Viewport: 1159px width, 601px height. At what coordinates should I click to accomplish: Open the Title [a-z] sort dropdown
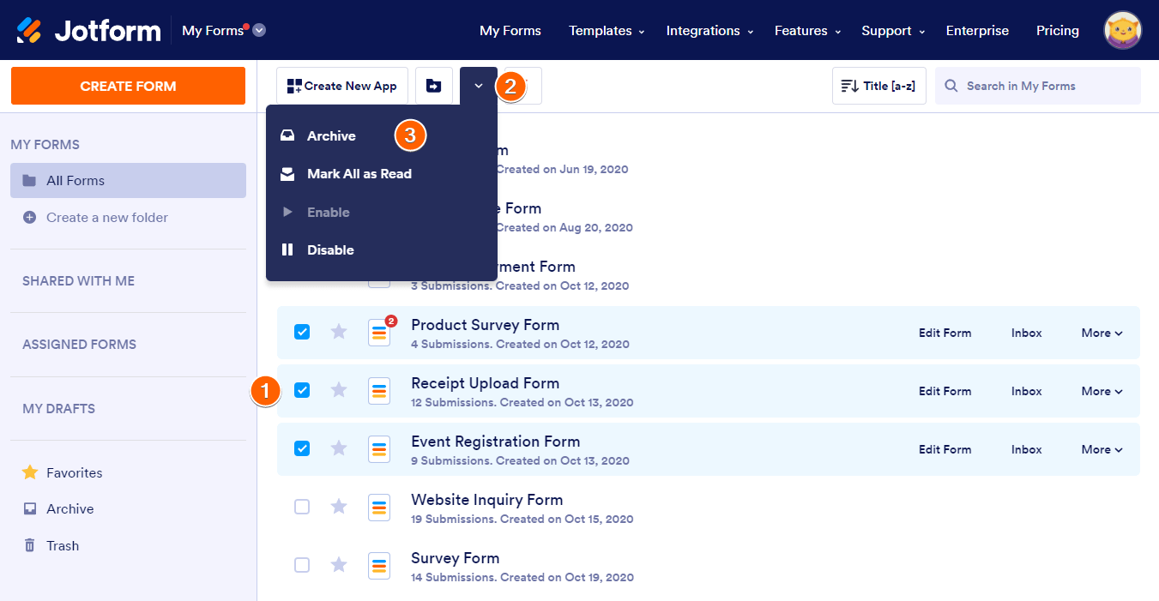point(878,86)
